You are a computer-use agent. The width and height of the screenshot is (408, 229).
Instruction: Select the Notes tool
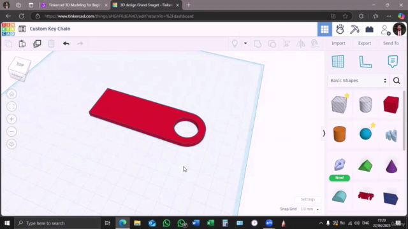[x=393, y=62]
